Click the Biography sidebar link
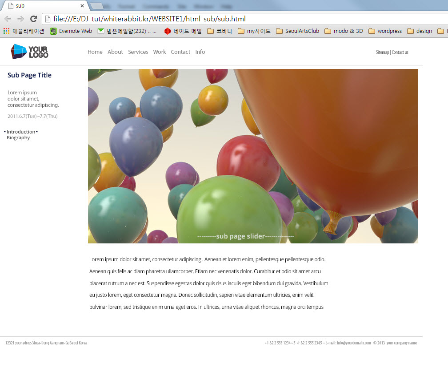The height and width of the screenshot is (372, 448). coord(18,138)
